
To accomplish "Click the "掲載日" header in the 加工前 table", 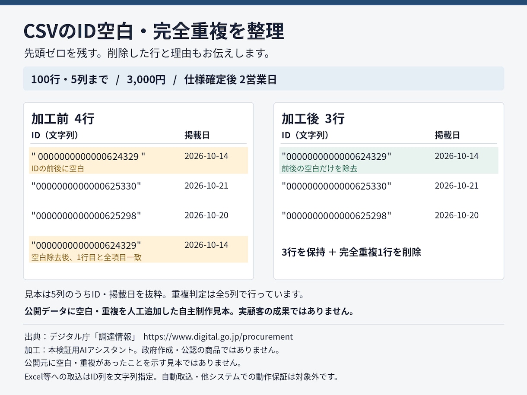I will pos(197,135).
